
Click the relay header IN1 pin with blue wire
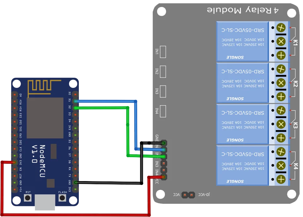click(x=164, y=150)
